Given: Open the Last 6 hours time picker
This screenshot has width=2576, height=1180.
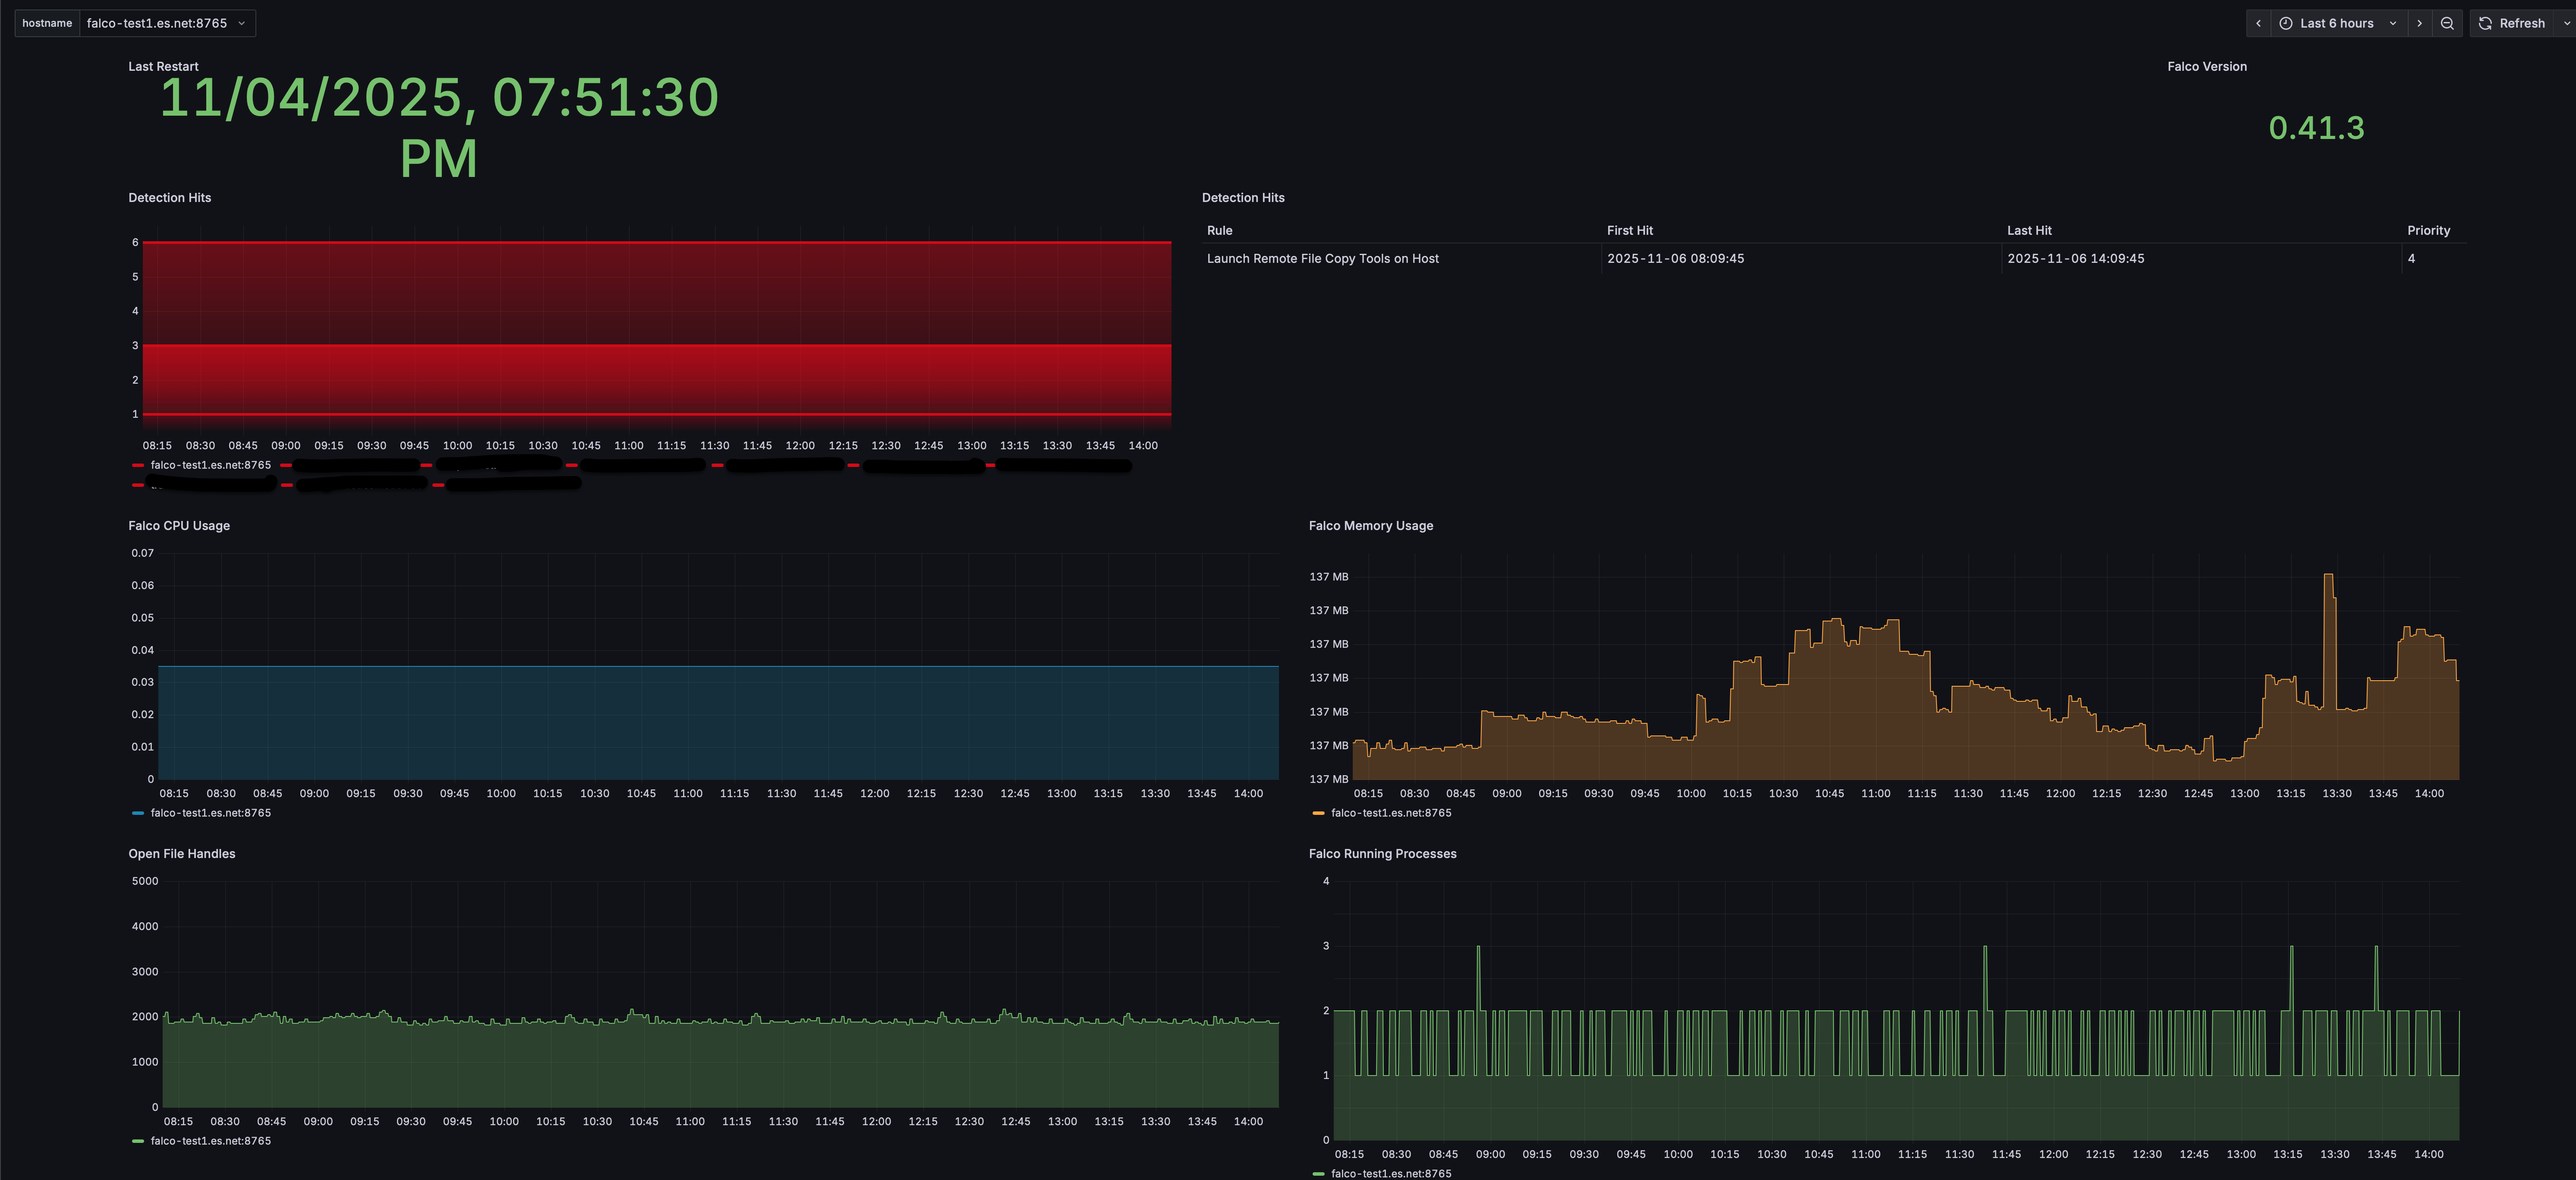Looking at the screenshot, I should (x=2336, y=23).
